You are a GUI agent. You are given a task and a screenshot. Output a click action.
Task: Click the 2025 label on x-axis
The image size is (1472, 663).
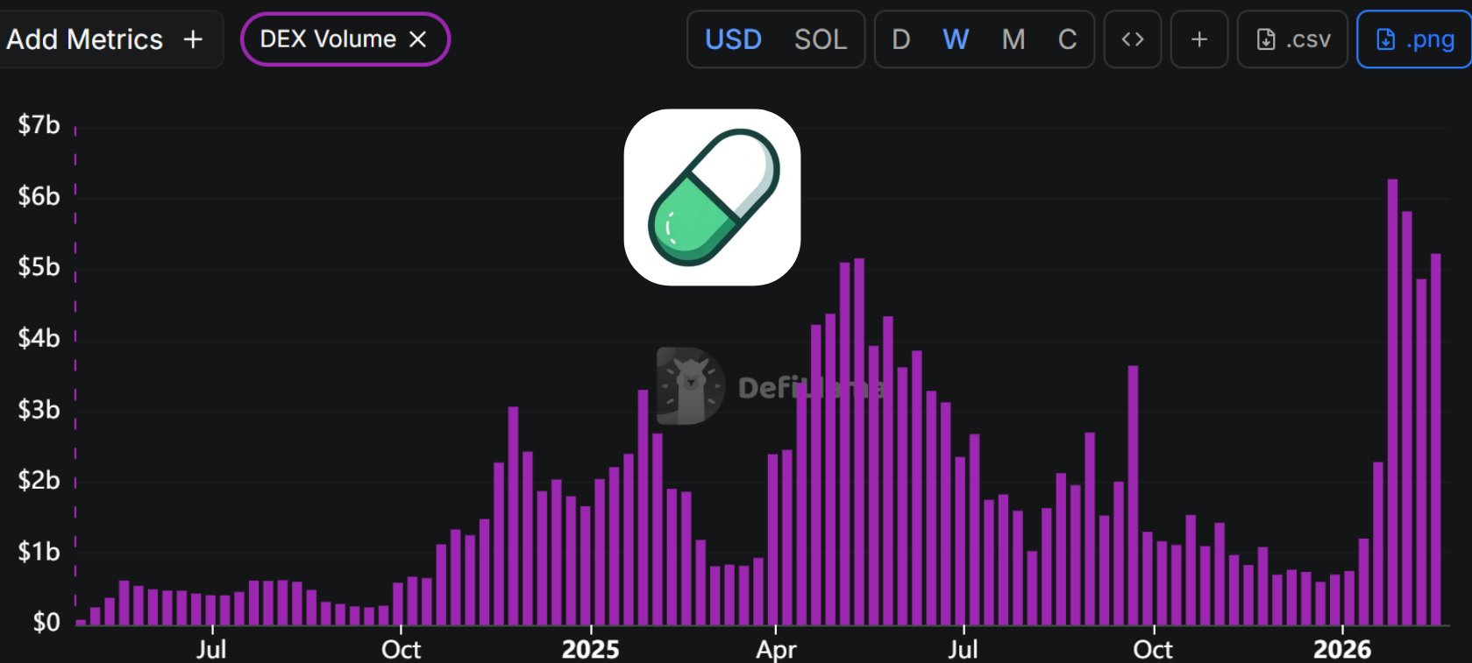[x=590, y=649]
